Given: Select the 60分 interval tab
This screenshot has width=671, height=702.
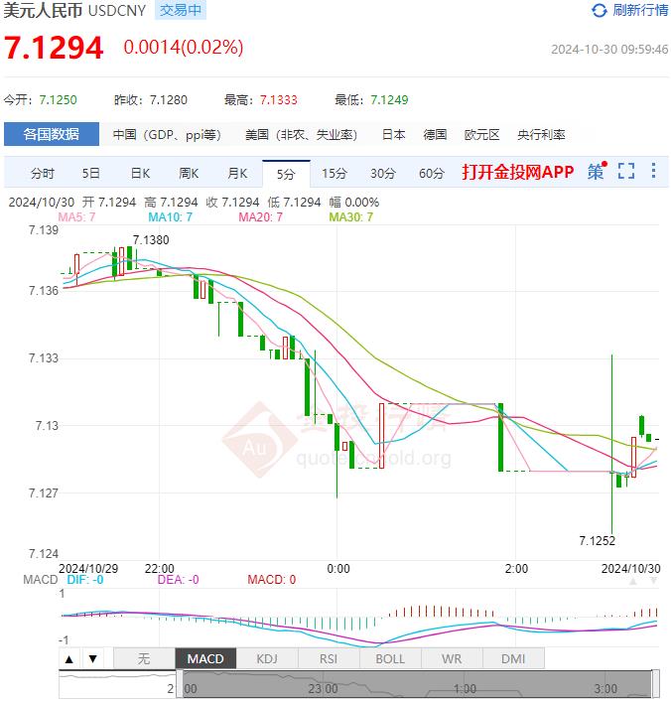Looking at the screenshot, I should (432, 173).
